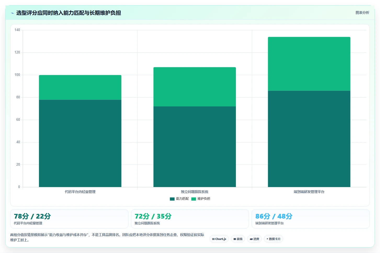380x253 pixels.
Task: Click the y-axis value 20
Action: pos(18,165)
